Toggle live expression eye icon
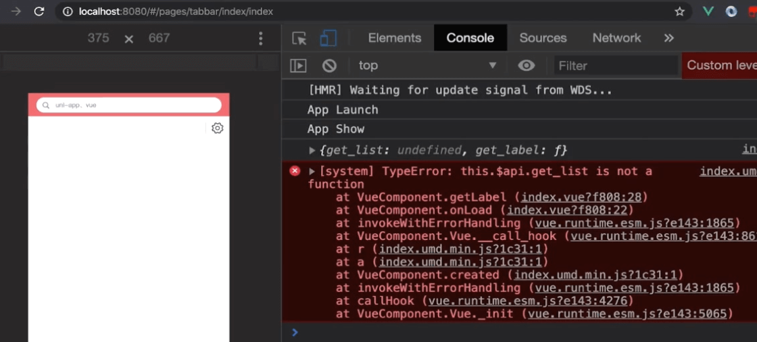The image size is (757, 342). [527, 65]
